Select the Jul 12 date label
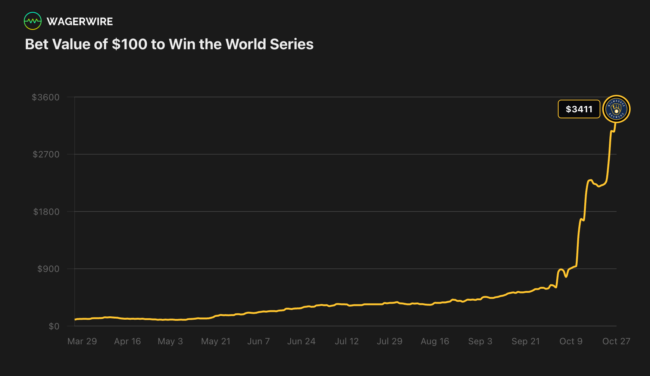The image size is (650, 376). (347, 341)
